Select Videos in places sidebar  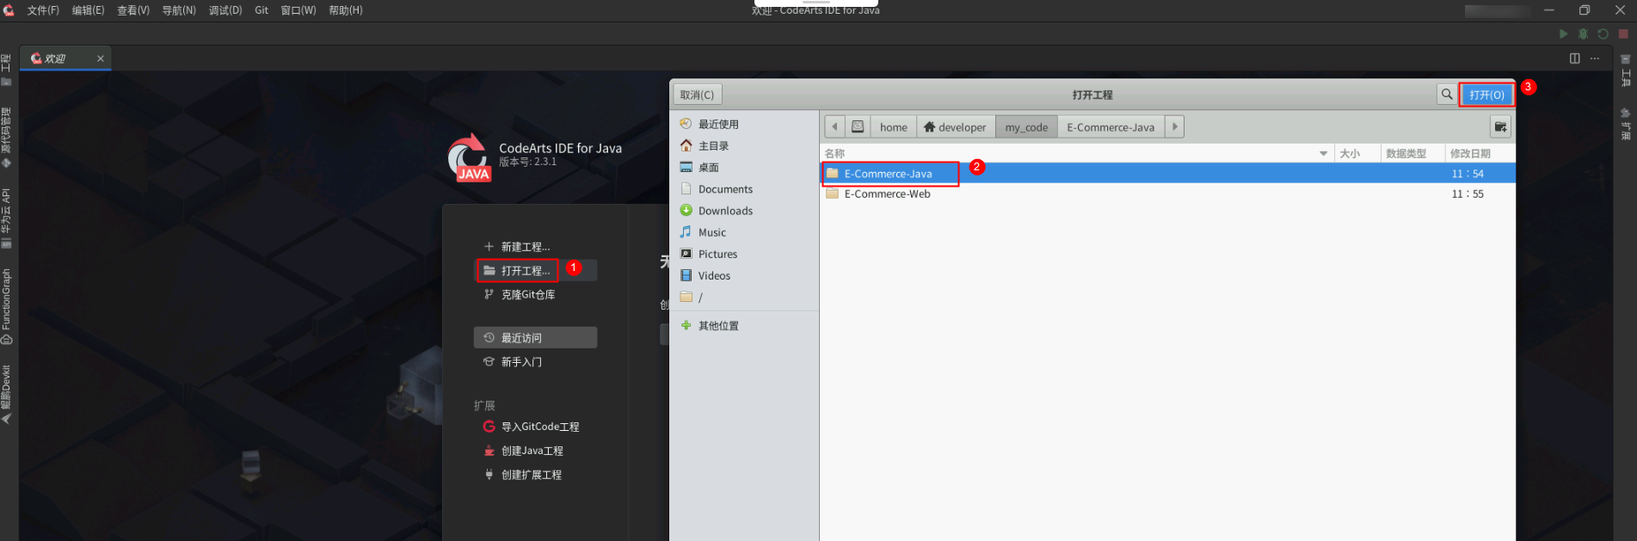[744, 275]
